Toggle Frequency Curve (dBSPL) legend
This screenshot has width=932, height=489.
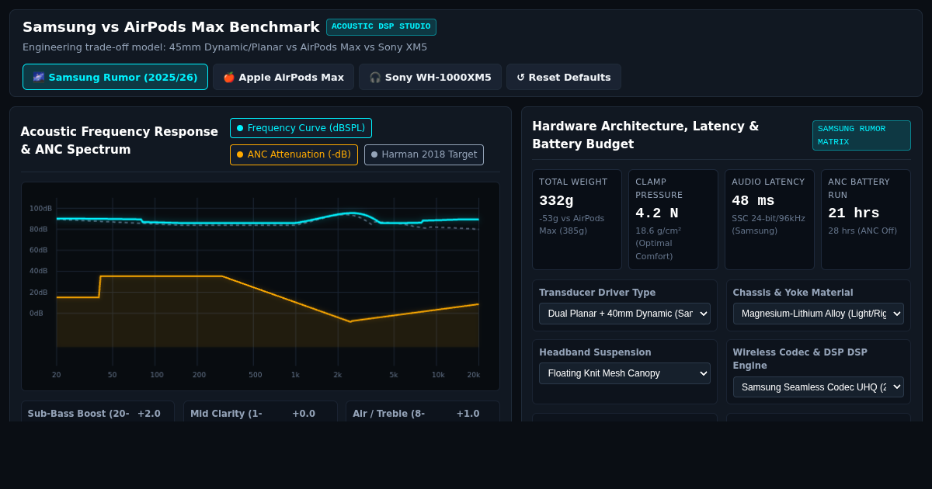pyautogui.click(x=301, y=128)
